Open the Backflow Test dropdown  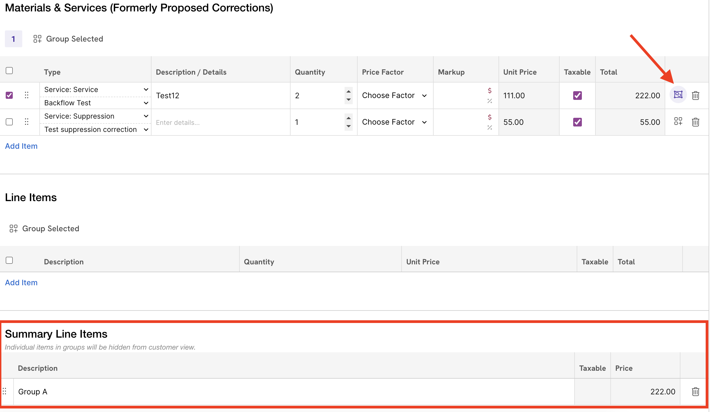[96, 103]
